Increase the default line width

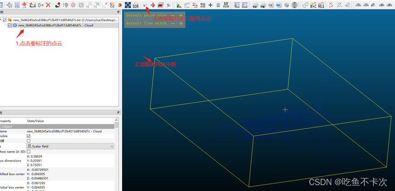[181, 23]
